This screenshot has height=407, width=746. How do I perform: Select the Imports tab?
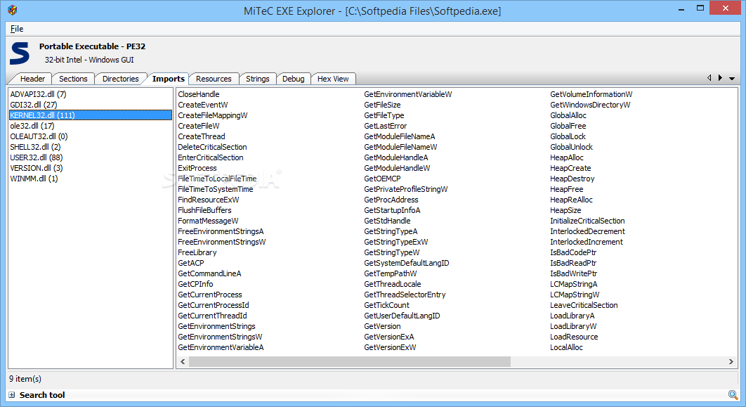pyautogui.click(x=169, y=79)
